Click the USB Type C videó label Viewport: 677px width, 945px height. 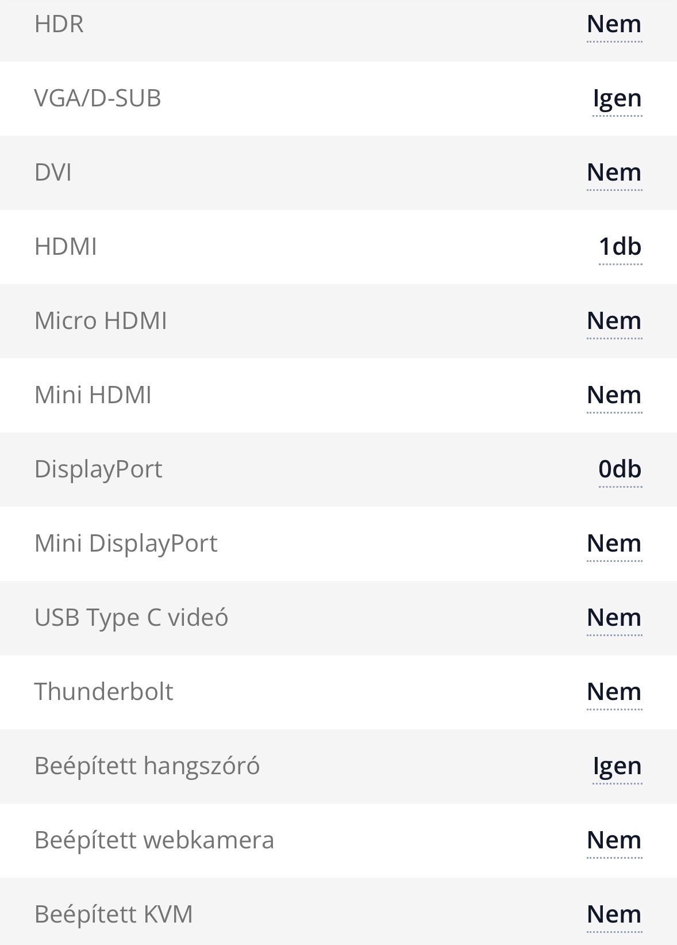(131, 618)
